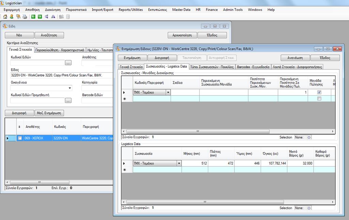Click the new-row asterisk in Συσκευασίες grid
The width and height of the screenshot is (349, 220).
pyautogui.click(x=125, y=99)
